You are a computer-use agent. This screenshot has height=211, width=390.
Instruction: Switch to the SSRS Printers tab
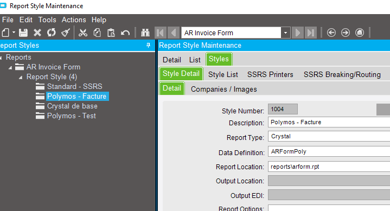(270, 74)
